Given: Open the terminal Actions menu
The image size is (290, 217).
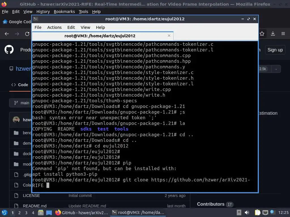Looking at the screenshot, I should (x=54, y=27).
